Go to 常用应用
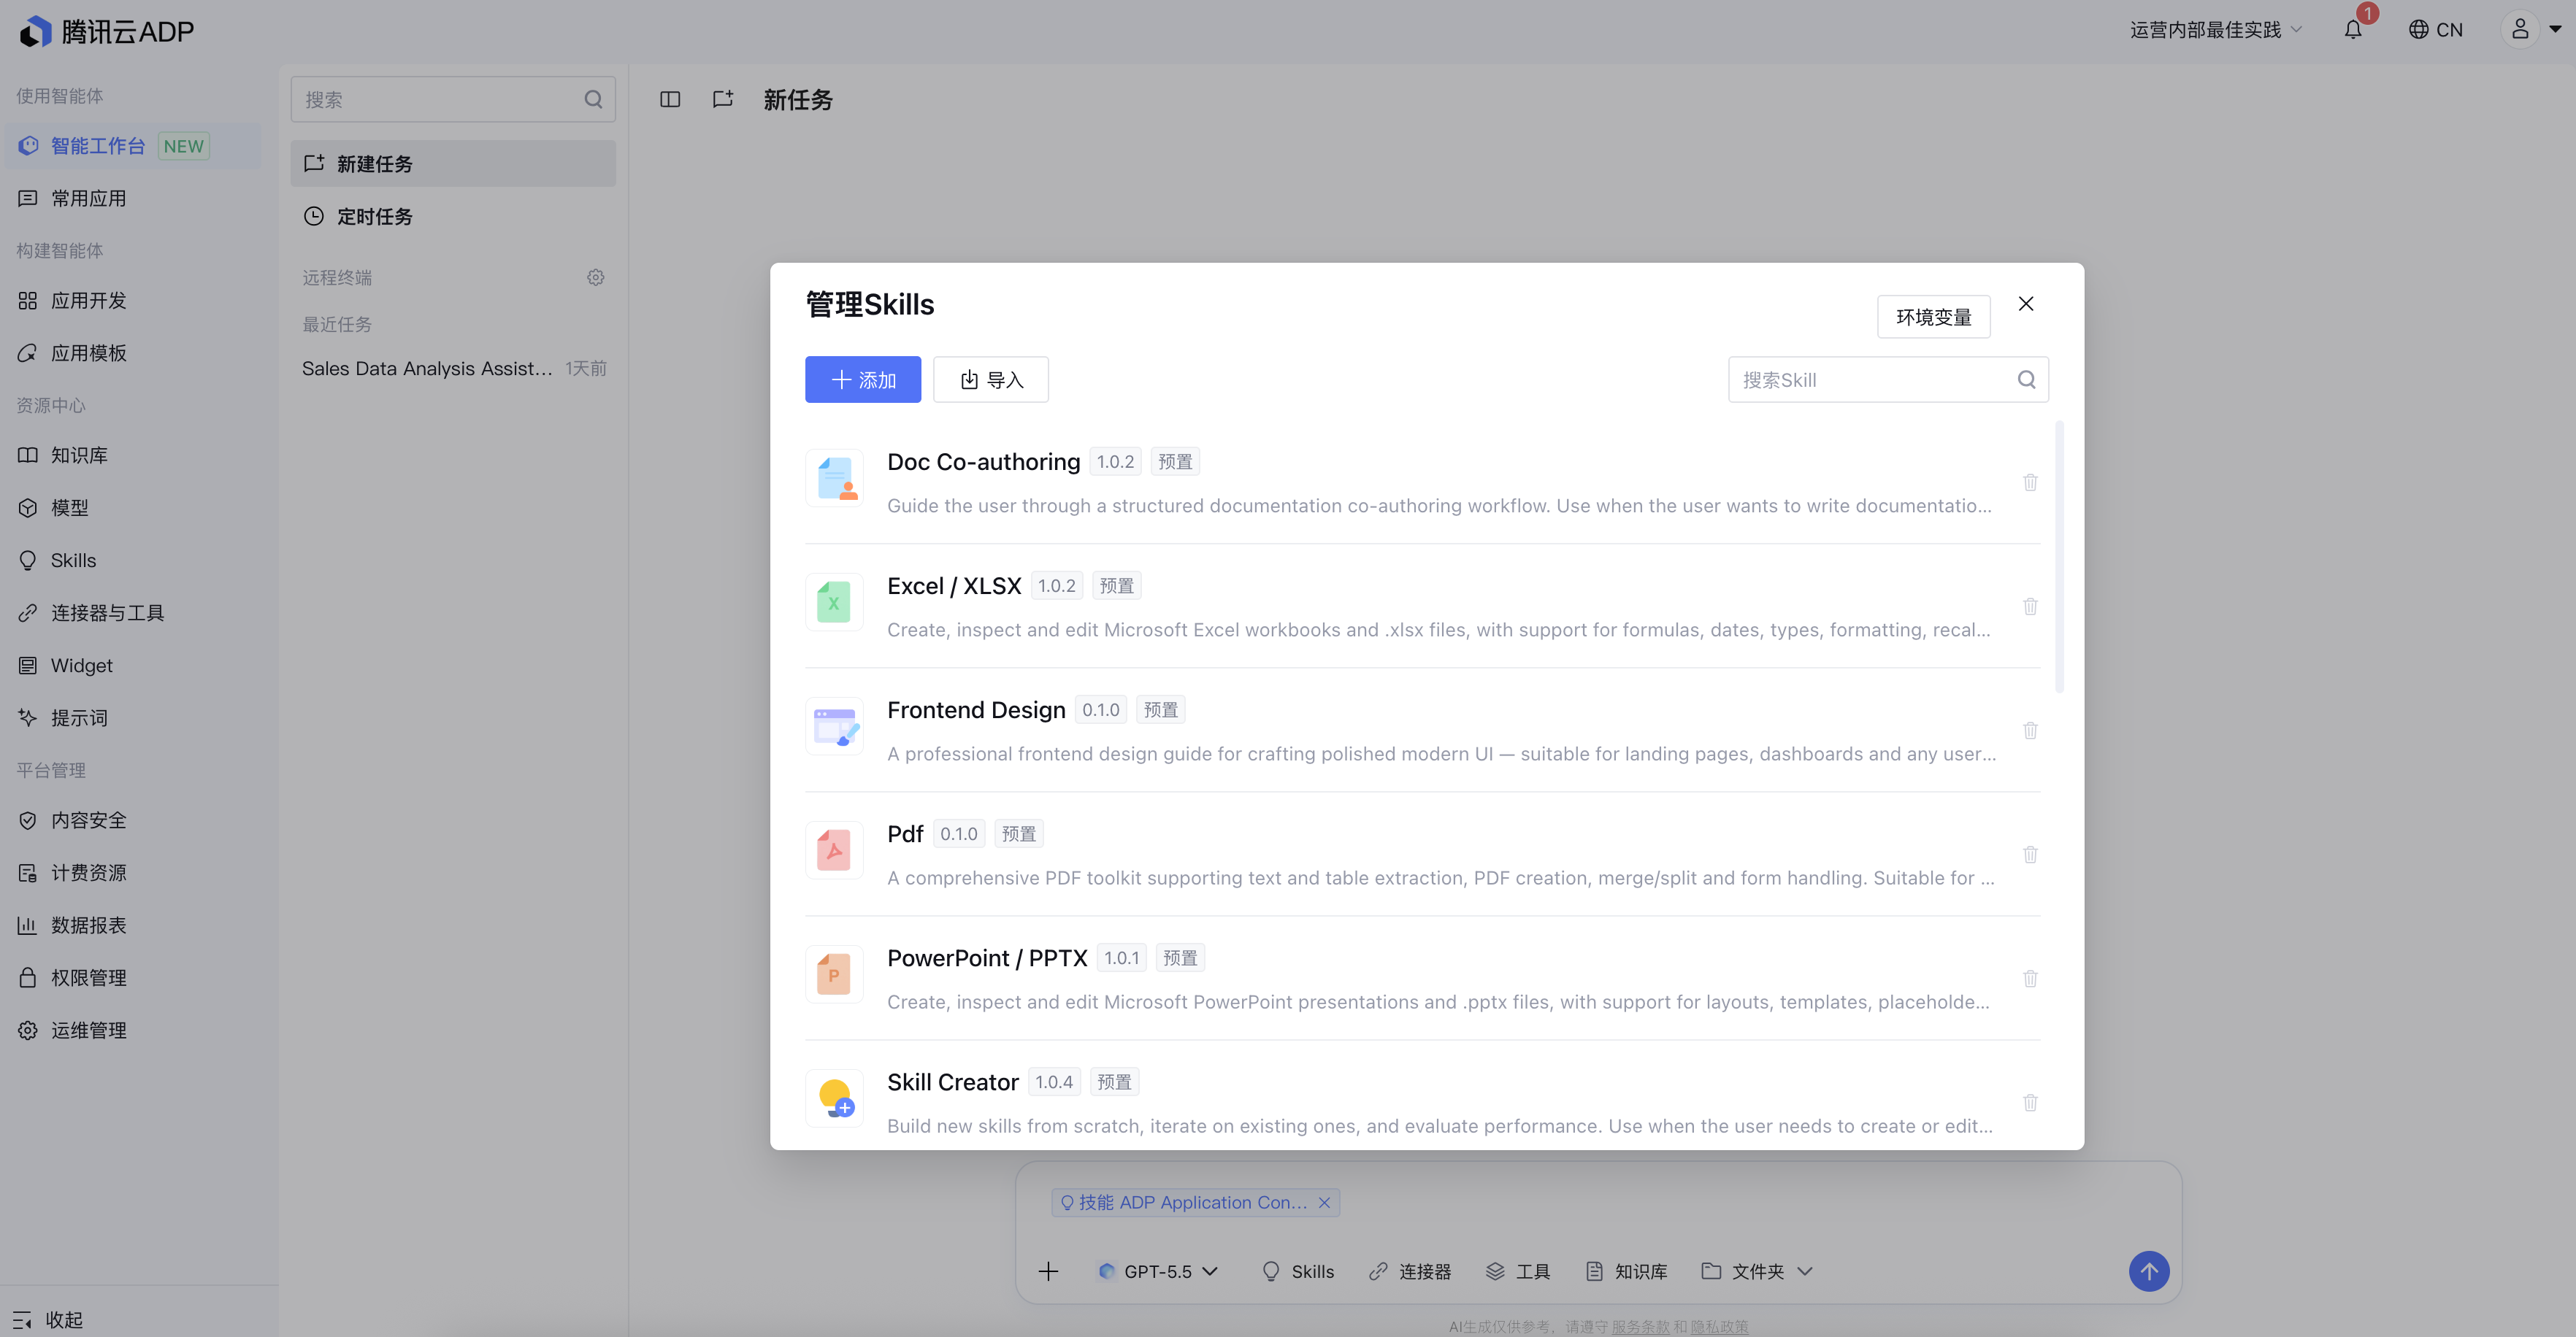Image resolution: width=2576 pixels, height=1337 pixels. coord(132,198)
